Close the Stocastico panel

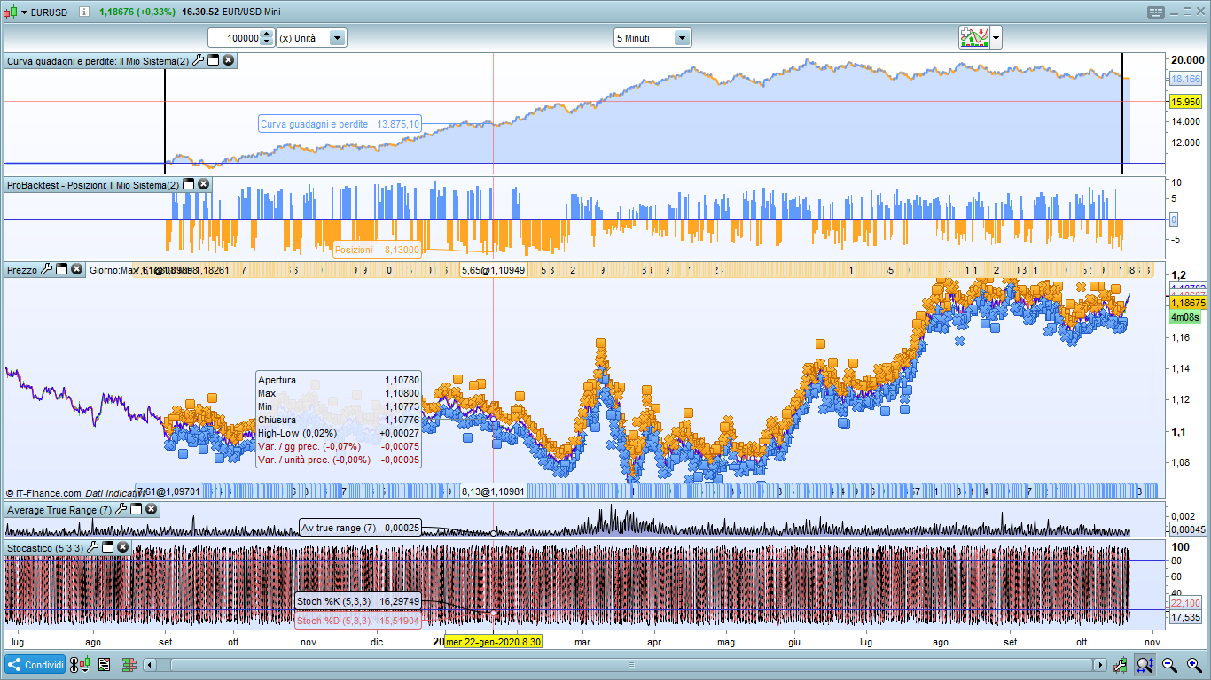click(x=123, y=547)
